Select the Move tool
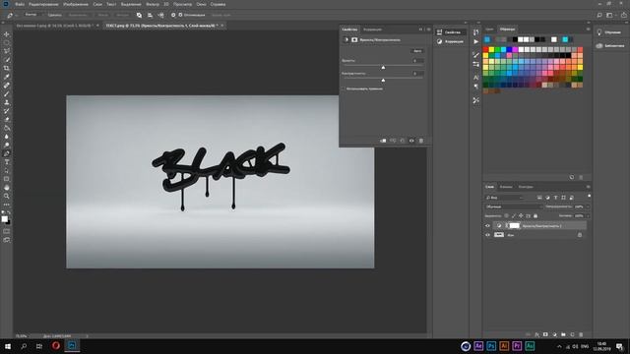Viewport: 630px width, 354px height. 7,34
